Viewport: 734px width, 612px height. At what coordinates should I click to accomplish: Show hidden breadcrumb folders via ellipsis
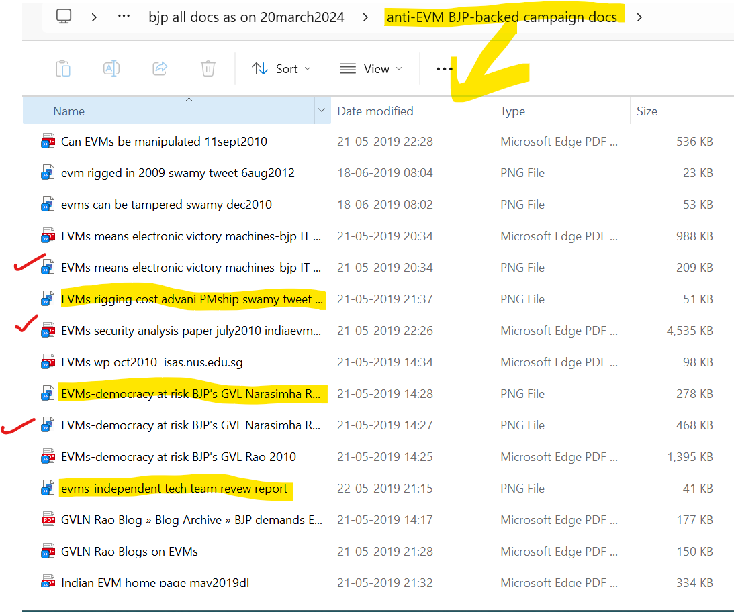124,16
